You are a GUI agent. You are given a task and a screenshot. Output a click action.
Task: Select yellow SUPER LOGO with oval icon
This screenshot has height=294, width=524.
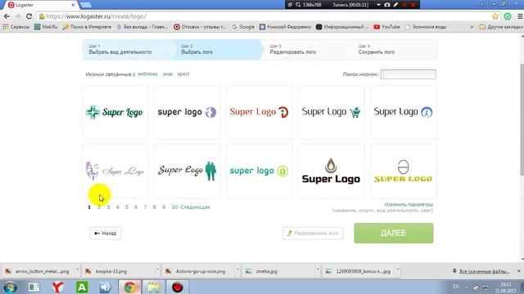point(403,171)
